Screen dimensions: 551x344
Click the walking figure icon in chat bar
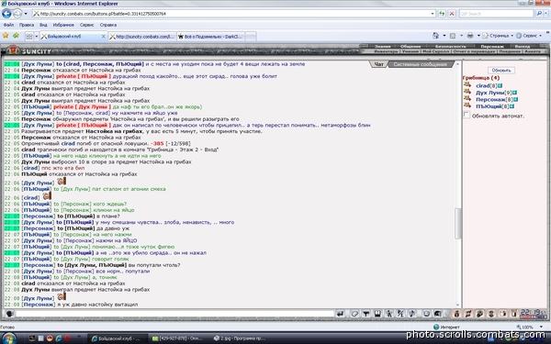click(389, 314)
